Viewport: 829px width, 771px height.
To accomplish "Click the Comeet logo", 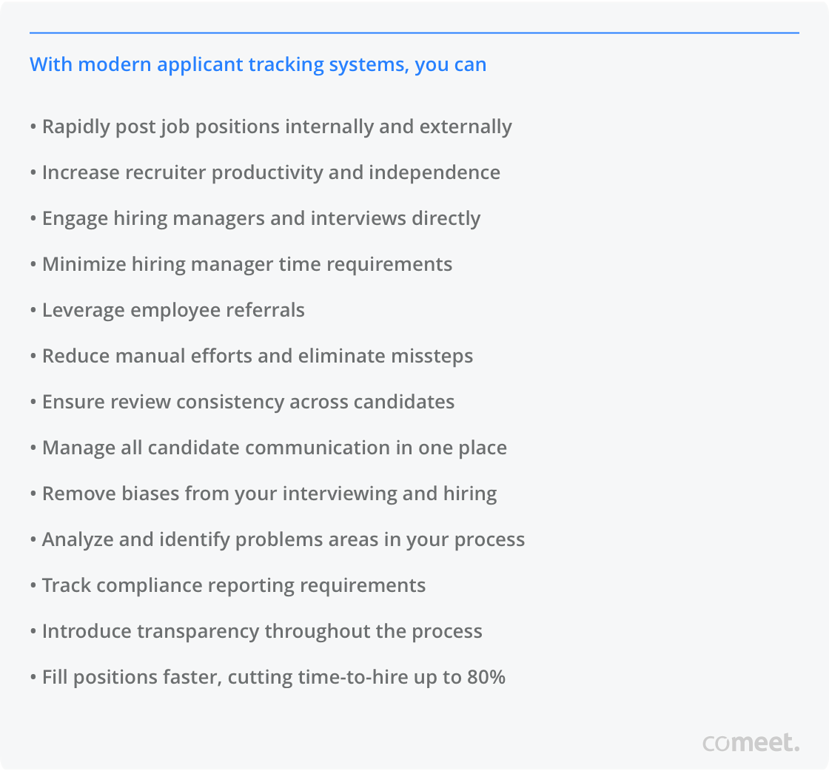I will (x=751, y=743).
